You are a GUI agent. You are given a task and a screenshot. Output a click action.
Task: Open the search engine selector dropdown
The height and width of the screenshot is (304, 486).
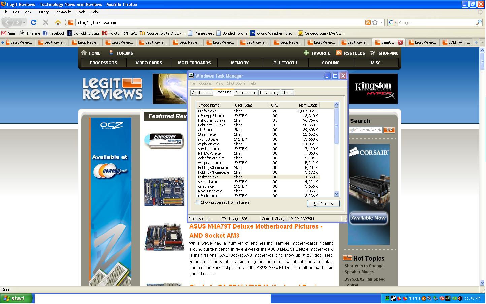pos(393,22)
